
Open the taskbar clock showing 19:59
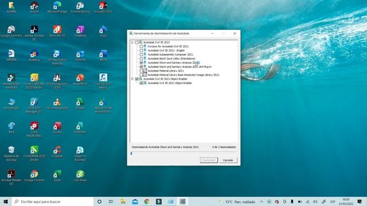pos(346,201)
